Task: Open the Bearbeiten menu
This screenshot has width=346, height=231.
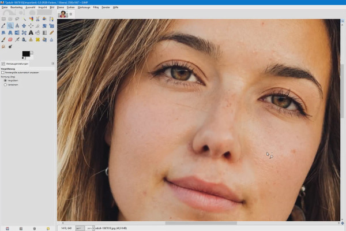Action: [16, 8]
